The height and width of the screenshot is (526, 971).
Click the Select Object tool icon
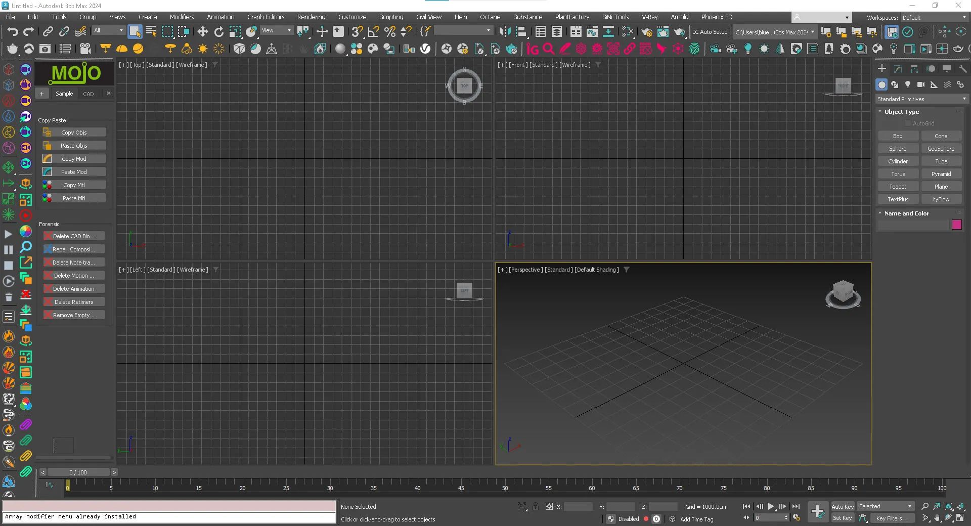[135, 32]
